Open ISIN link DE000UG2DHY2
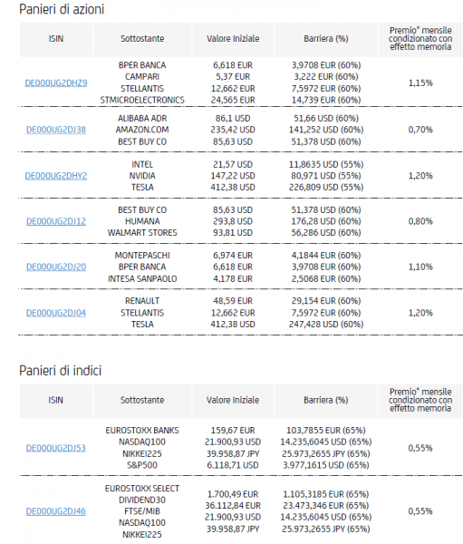463x544 pixels. [56, 176]
